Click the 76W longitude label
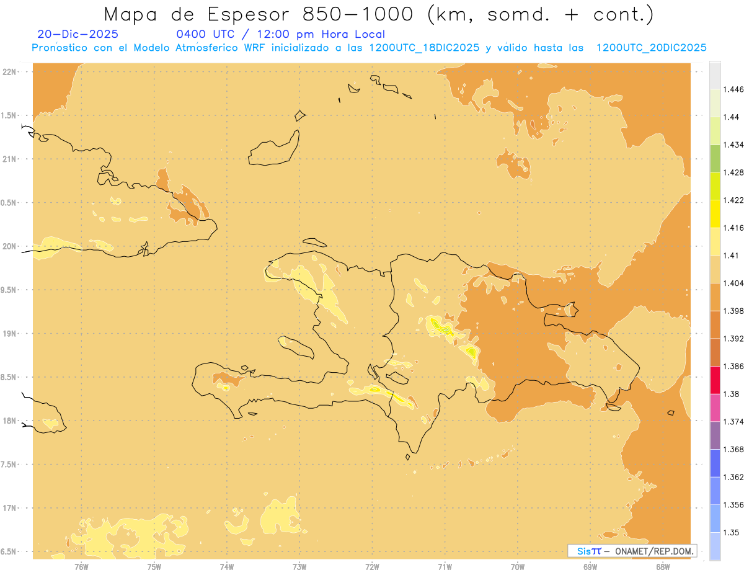 (x=82, y=567)
